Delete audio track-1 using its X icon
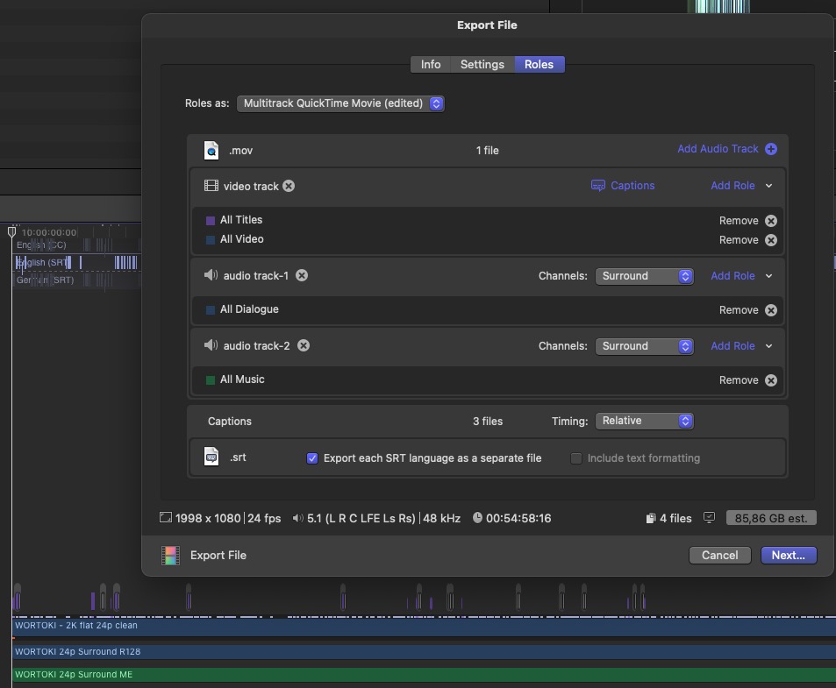Screen dimensions: 836x688 (x=302, y=275)
